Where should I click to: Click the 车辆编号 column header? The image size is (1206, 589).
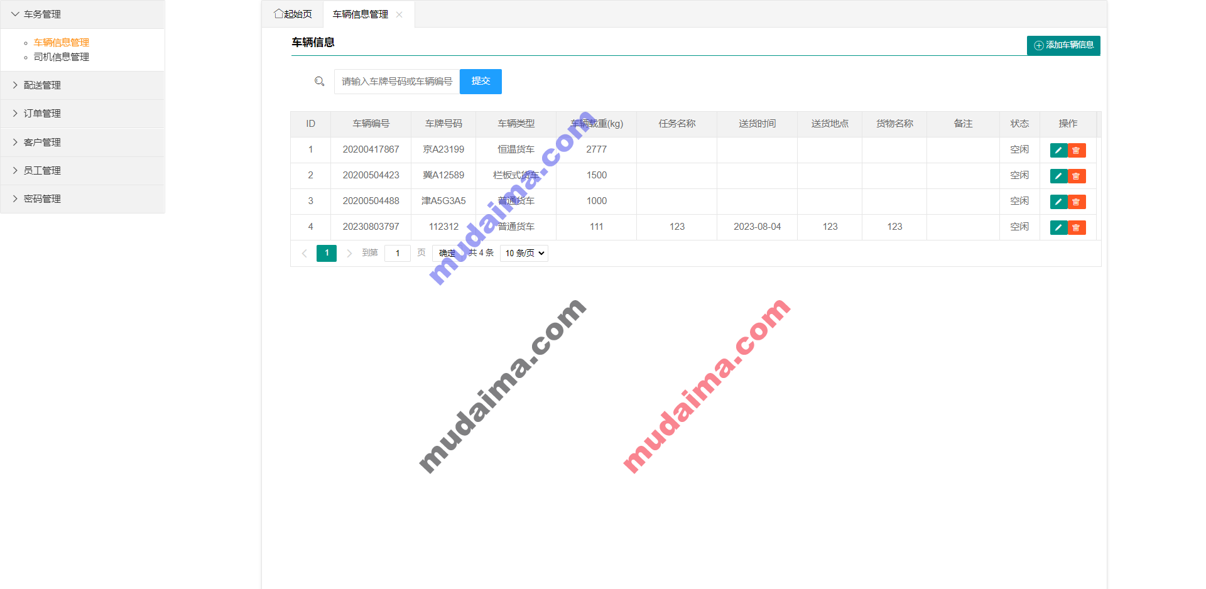[x=371, y=124]
